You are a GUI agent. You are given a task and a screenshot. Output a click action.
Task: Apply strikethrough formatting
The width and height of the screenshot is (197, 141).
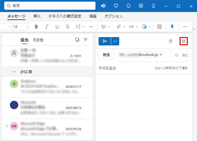(67, 27)
